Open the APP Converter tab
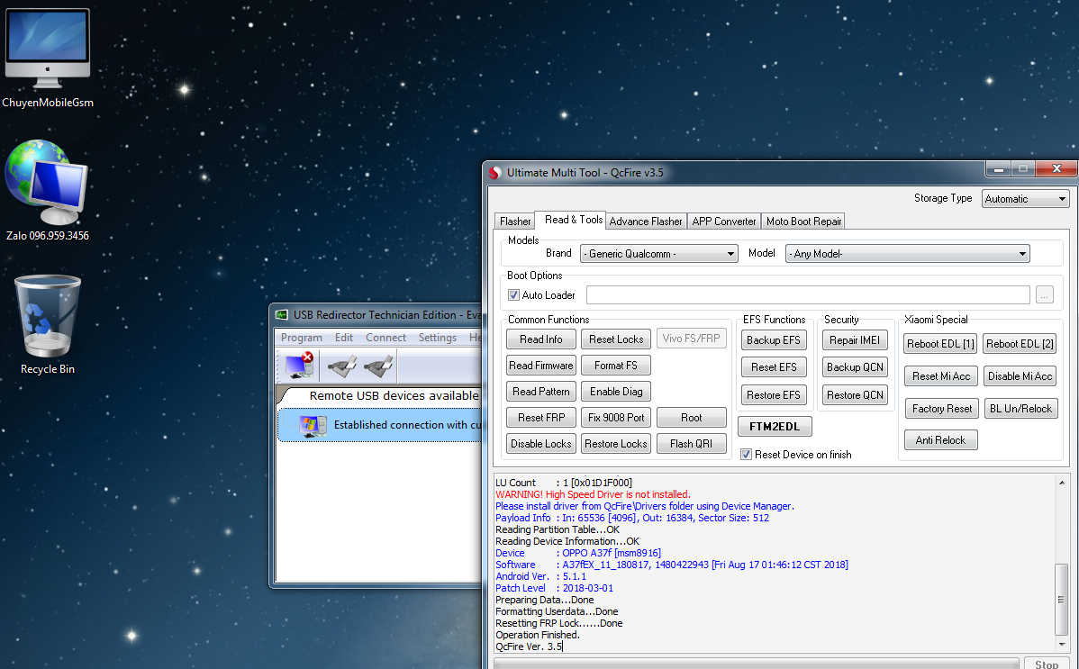 724,221
